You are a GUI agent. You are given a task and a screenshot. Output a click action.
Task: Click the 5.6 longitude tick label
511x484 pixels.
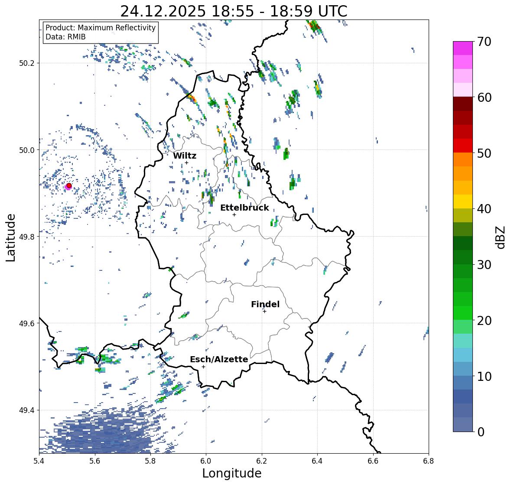coord(95,461)
